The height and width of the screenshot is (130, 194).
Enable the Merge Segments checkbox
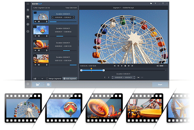tap(47, 79)
